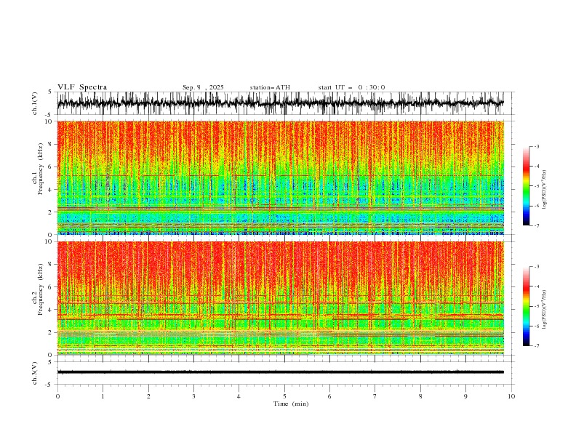Screen dimensions: 576x445
Task: Click the lower log(PSD)(V²/Hz) colorbar label
Action: tap(545, 310)
